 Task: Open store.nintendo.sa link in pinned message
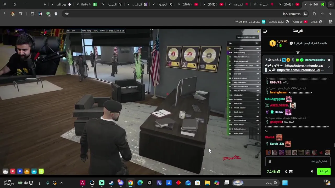pos(304,66)
